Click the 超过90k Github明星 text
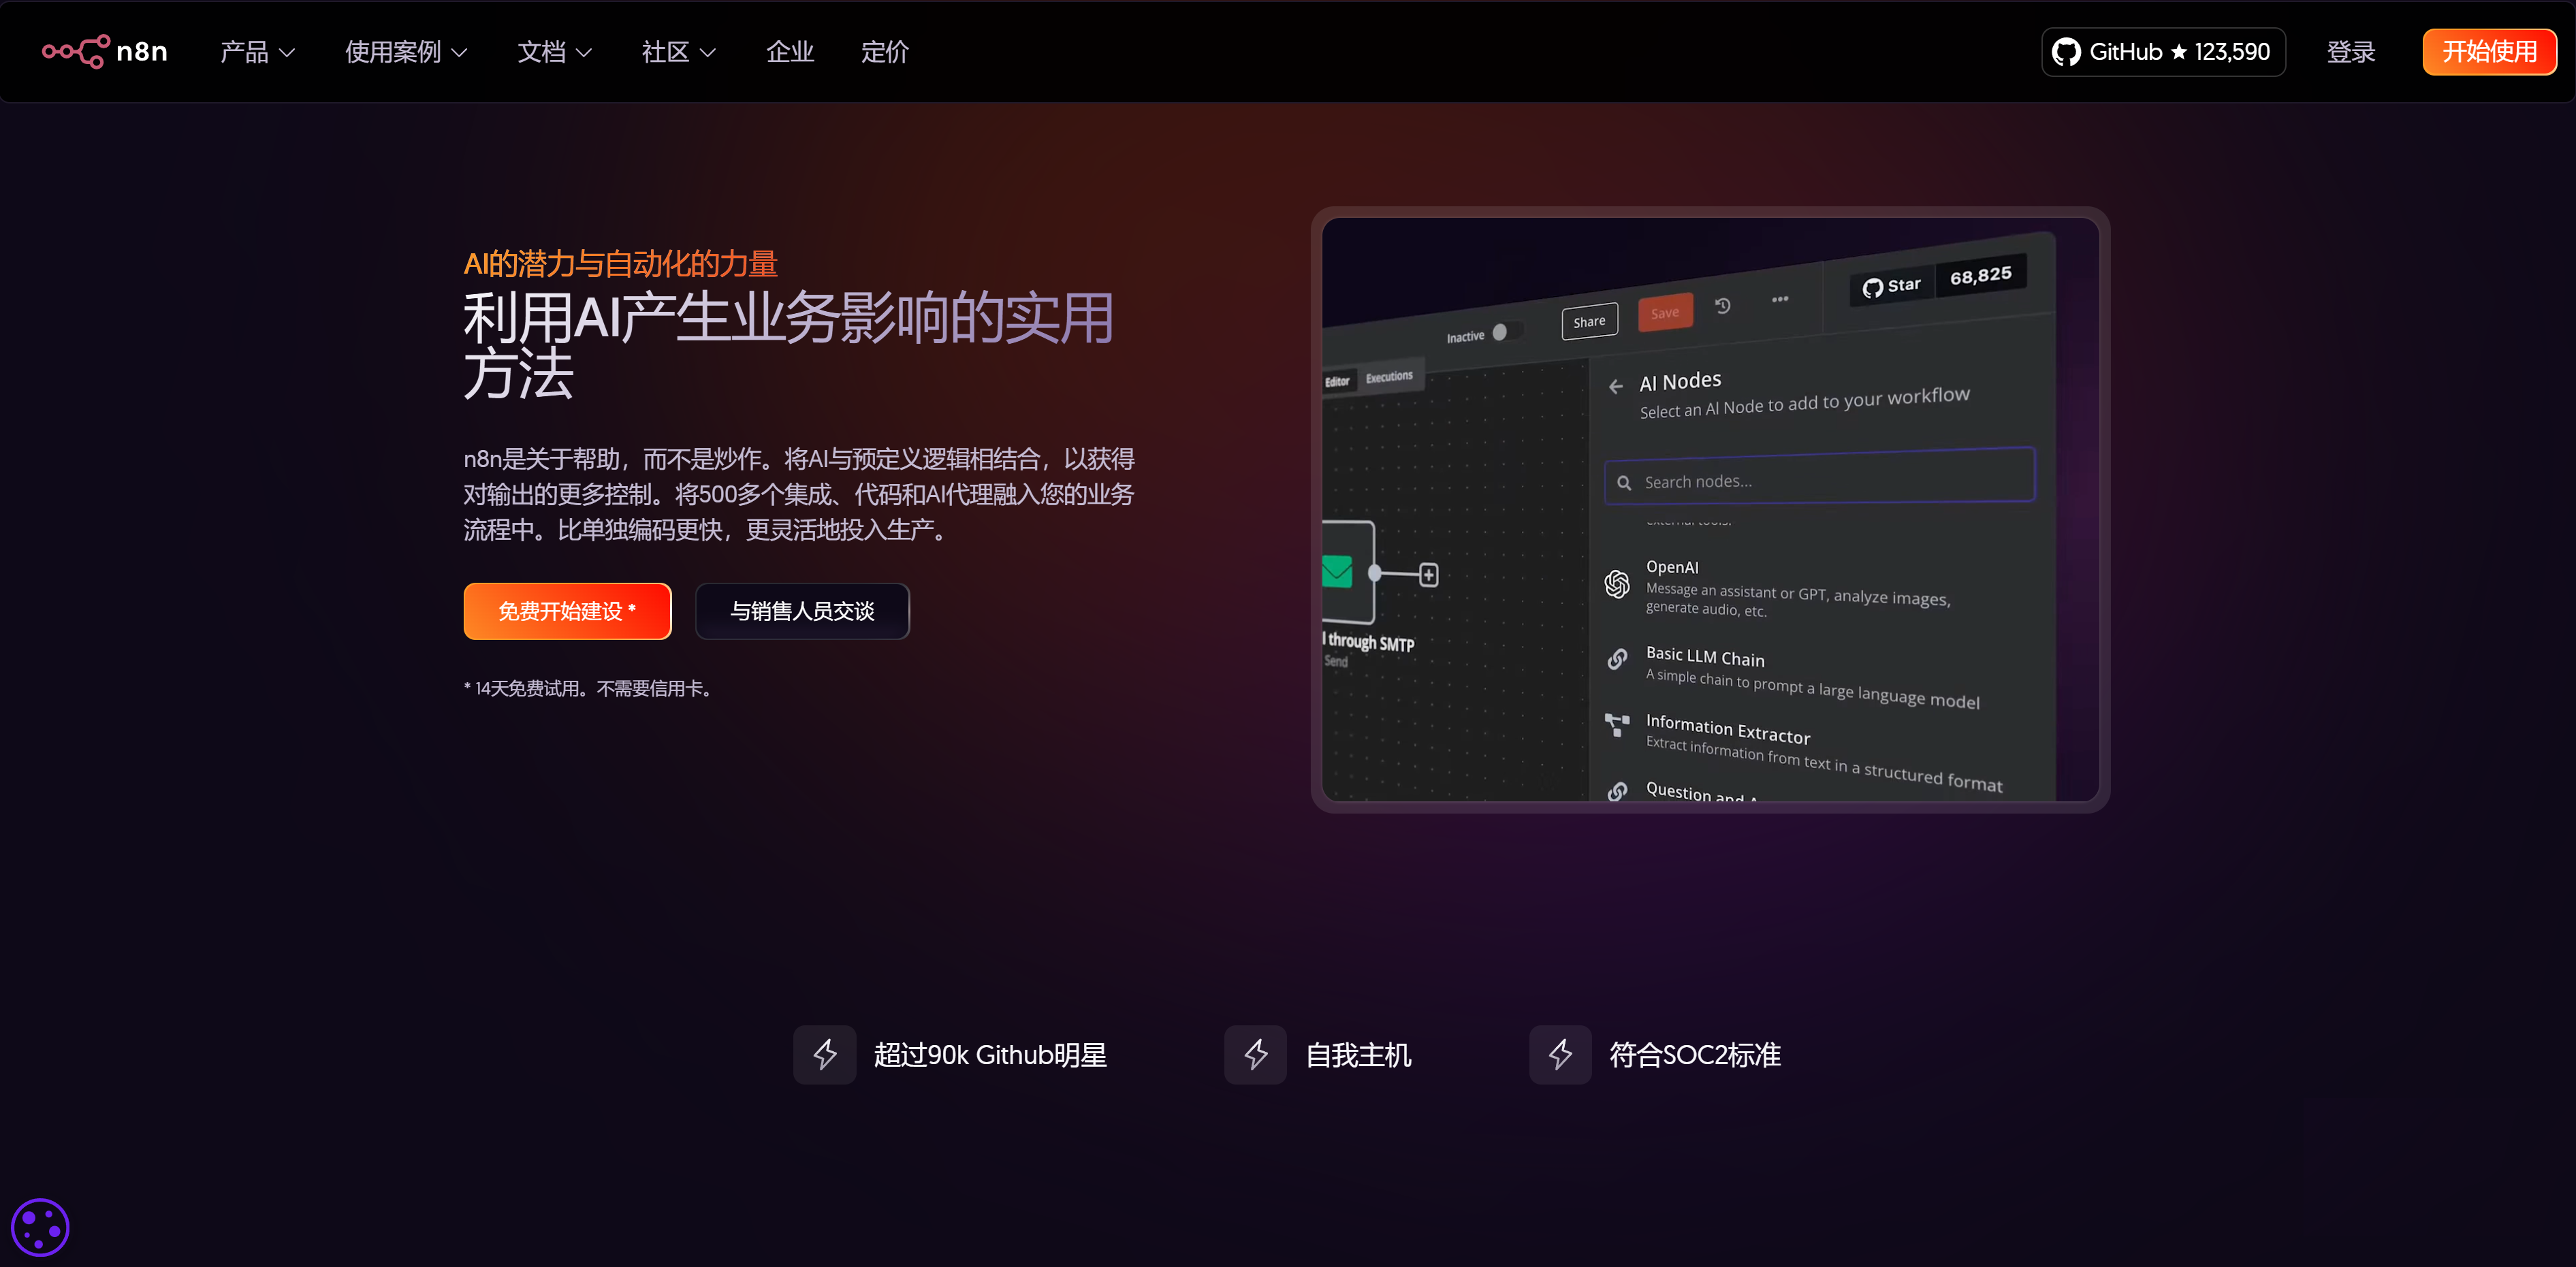 click(990, 1055)
